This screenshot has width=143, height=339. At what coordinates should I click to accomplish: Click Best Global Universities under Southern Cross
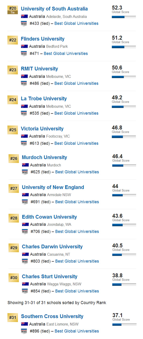(x=77, y=331)
